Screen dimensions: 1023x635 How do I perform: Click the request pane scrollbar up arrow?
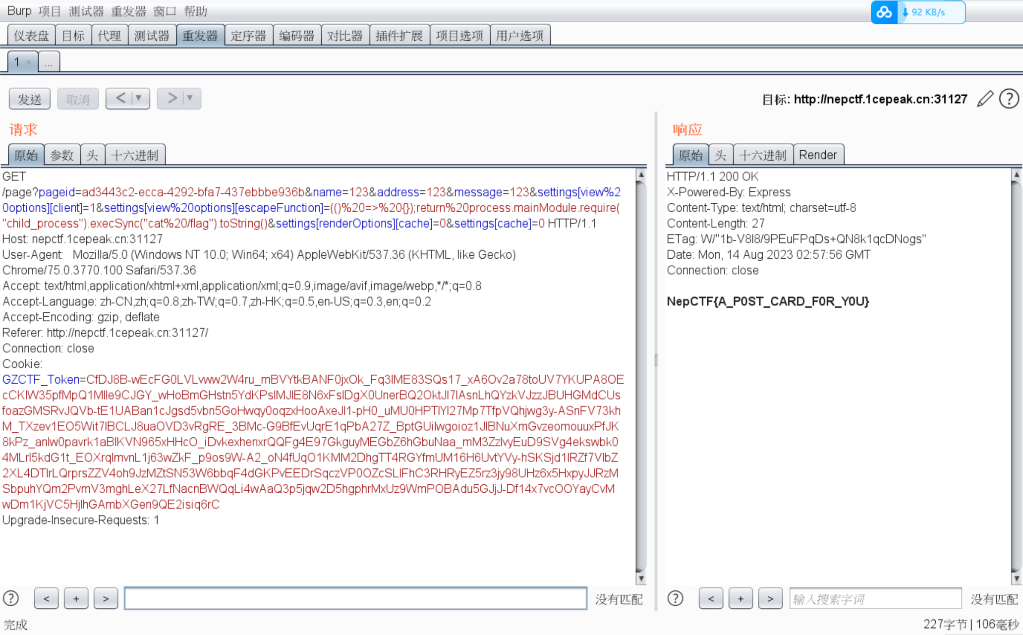pos(641,174)
